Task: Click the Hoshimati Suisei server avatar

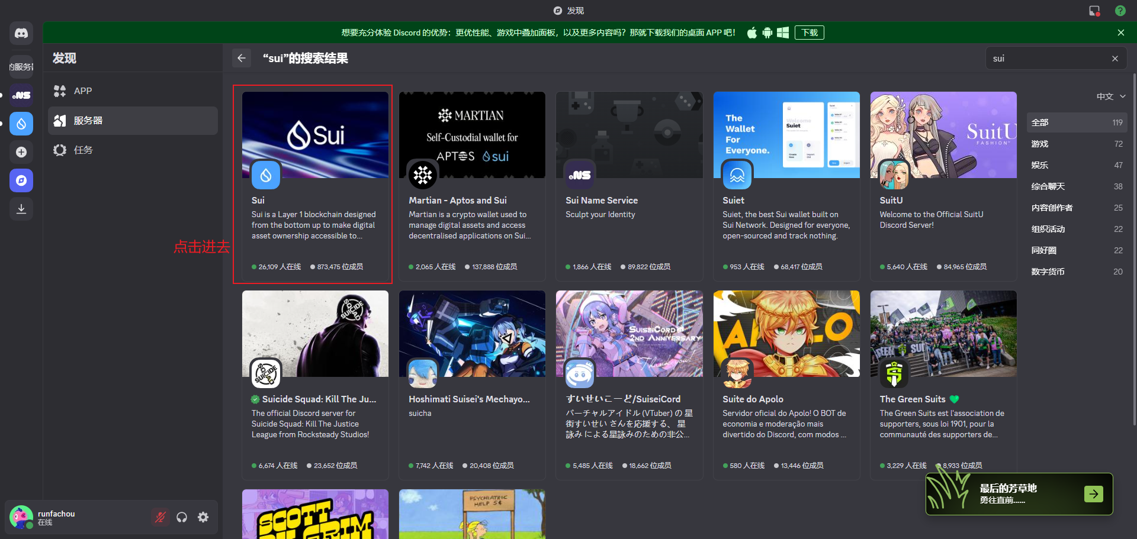Action: [x=423, y=374]
